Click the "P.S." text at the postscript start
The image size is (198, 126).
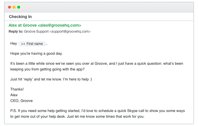click(x=14, y=111)
